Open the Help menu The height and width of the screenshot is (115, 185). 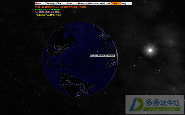(x=127, y=3)
